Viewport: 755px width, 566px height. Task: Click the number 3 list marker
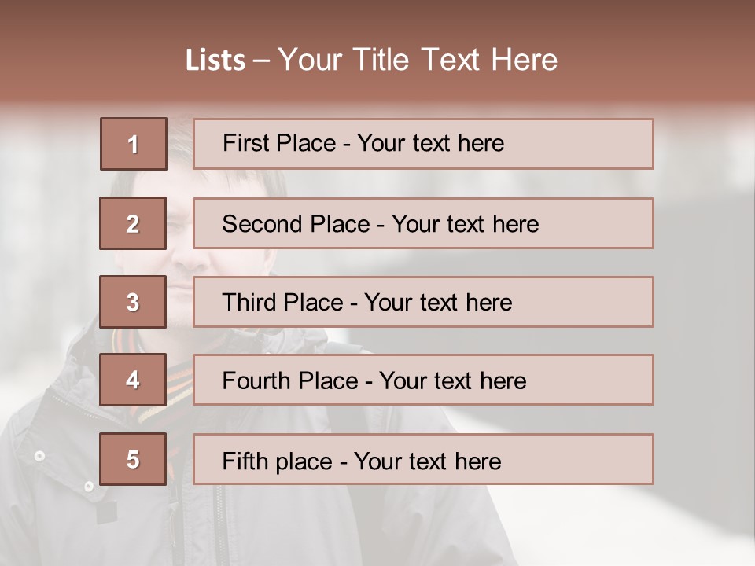133,302
